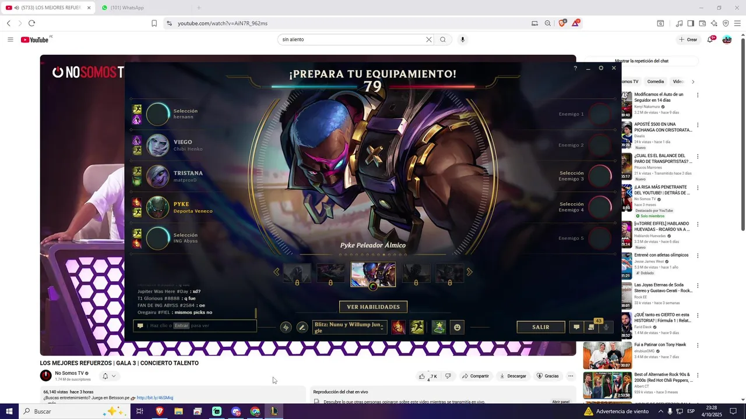The height and width of the screenshot is (419, 746).
Task: Show previous skins with left carousel arrow
Action: click(x=276, y=272)
